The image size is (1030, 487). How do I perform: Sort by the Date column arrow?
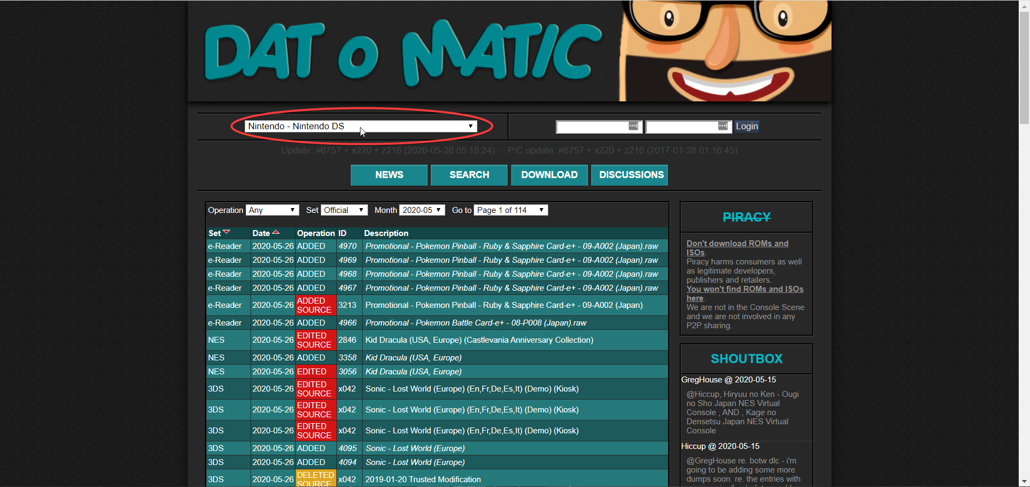click(276, 232)
